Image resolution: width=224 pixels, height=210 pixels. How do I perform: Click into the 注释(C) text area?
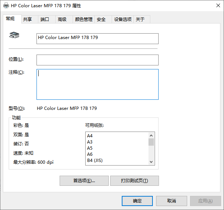pyautogui.click(x=98, y=84)
